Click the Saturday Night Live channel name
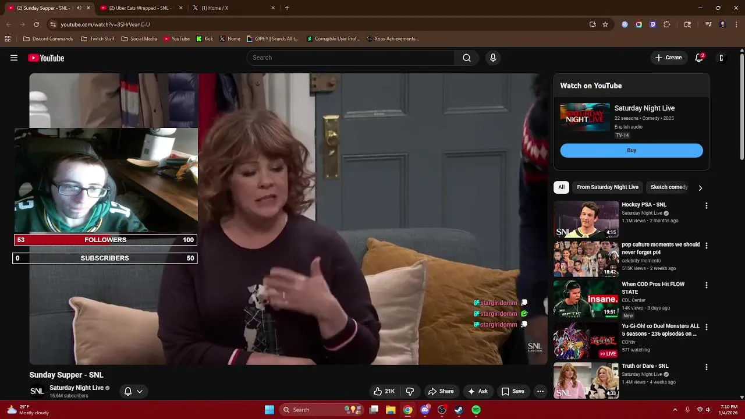745x419 pixels. pyautogui.click(x=76, y=388)
